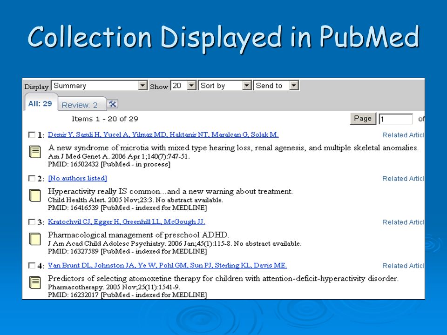Click document icon beside Hyperactivity really IS common
The image size is (447, 335).
[35, 195]
